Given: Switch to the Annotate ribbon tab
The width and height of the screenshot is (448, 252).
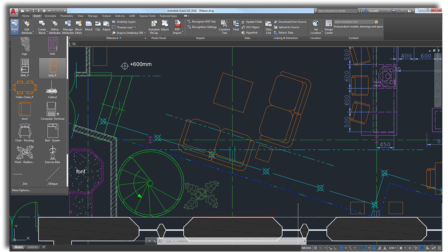Looking at the screenshot, I should (50, 16).
